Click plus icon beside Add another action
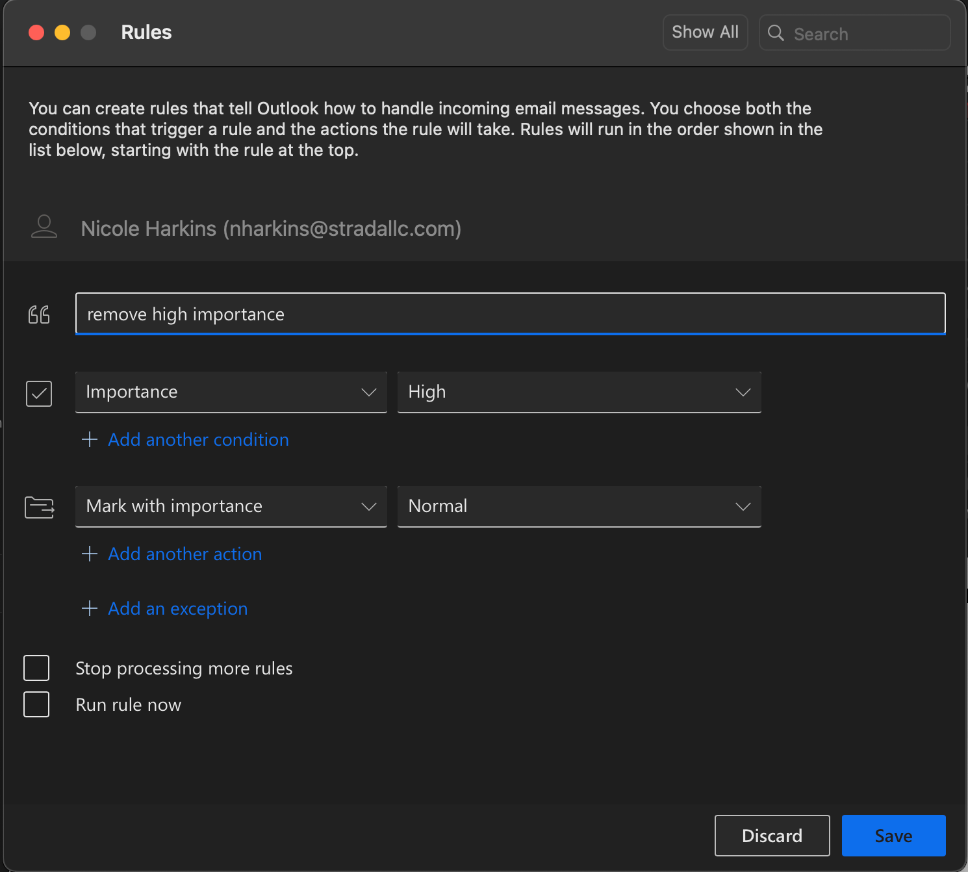This screenshot has width=968, height=872. [x=90, y=554]
